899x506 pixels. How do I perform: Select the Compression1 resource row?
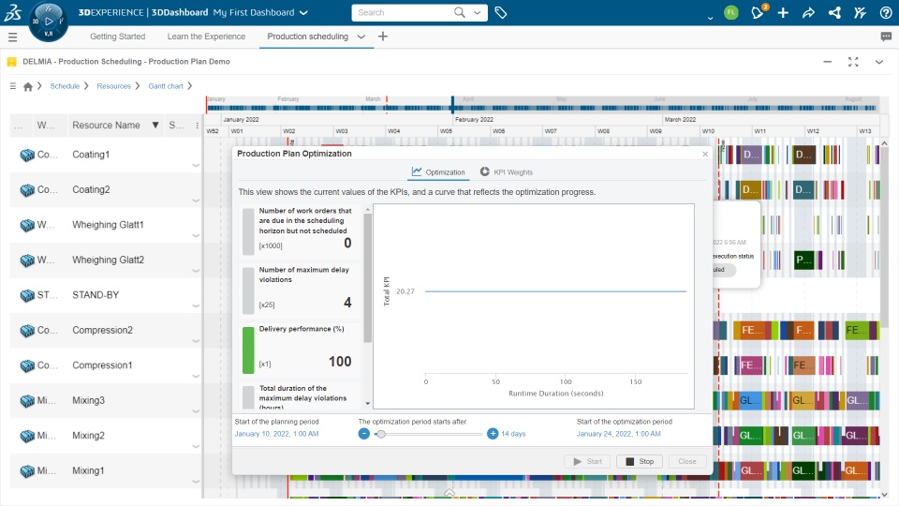106,365
